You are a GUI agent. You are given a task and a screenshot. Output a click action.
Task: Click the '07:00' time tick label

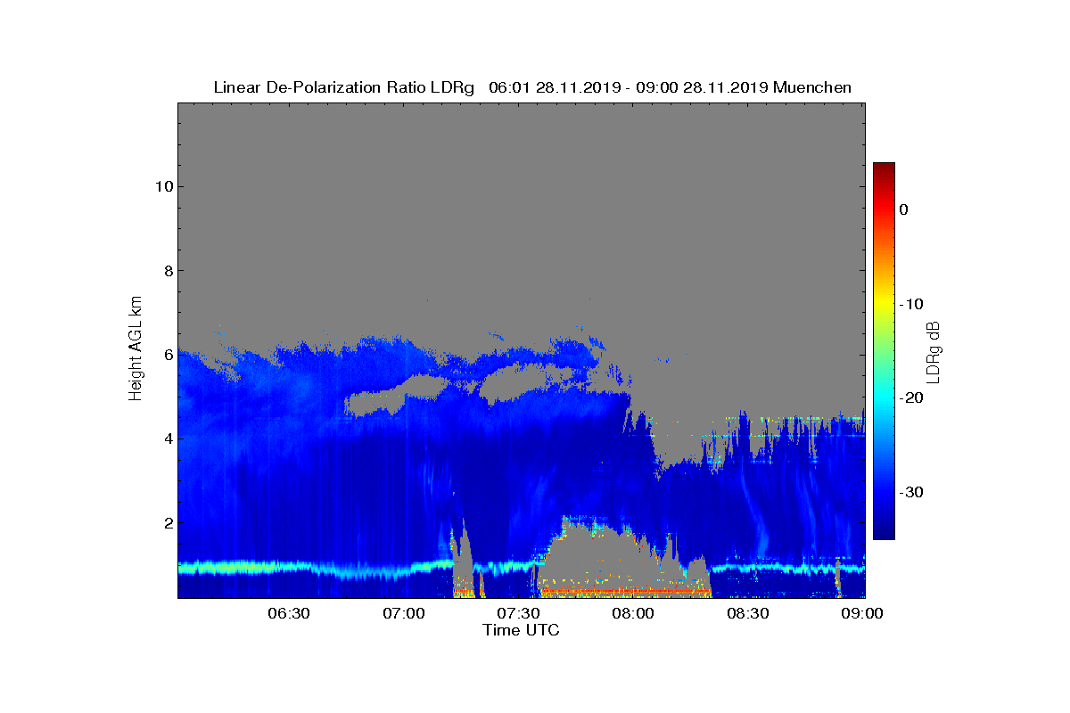coord(405,613)
